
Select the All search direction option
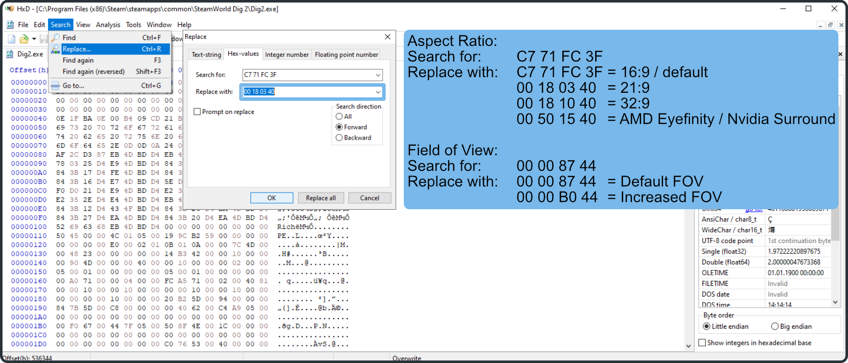coord(339,116)
